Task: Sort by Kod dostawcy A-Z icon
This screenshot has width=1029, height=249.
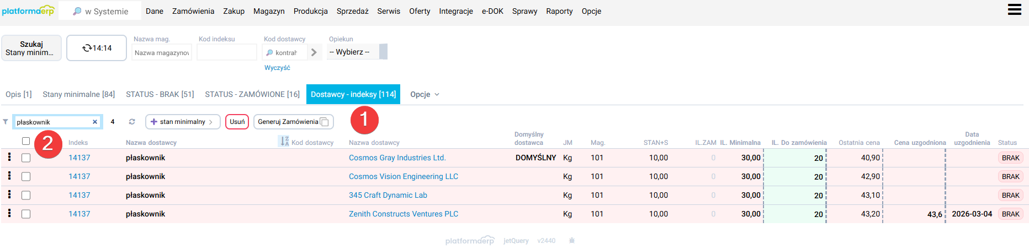Action: click(284, 142)
